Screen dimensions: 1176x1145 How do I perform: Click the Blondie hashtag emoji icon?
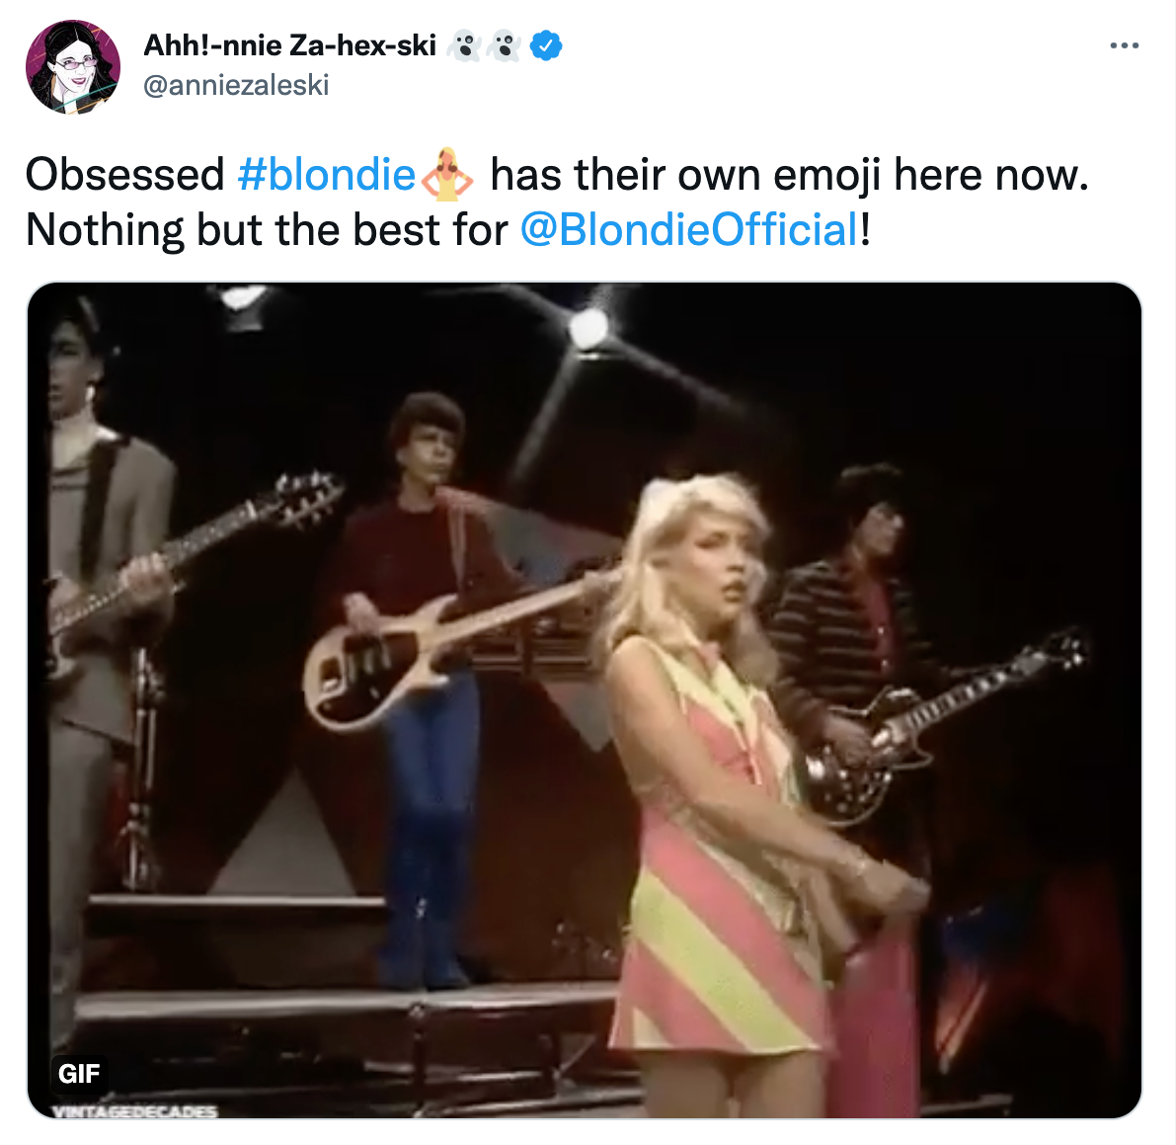[447, 174]
